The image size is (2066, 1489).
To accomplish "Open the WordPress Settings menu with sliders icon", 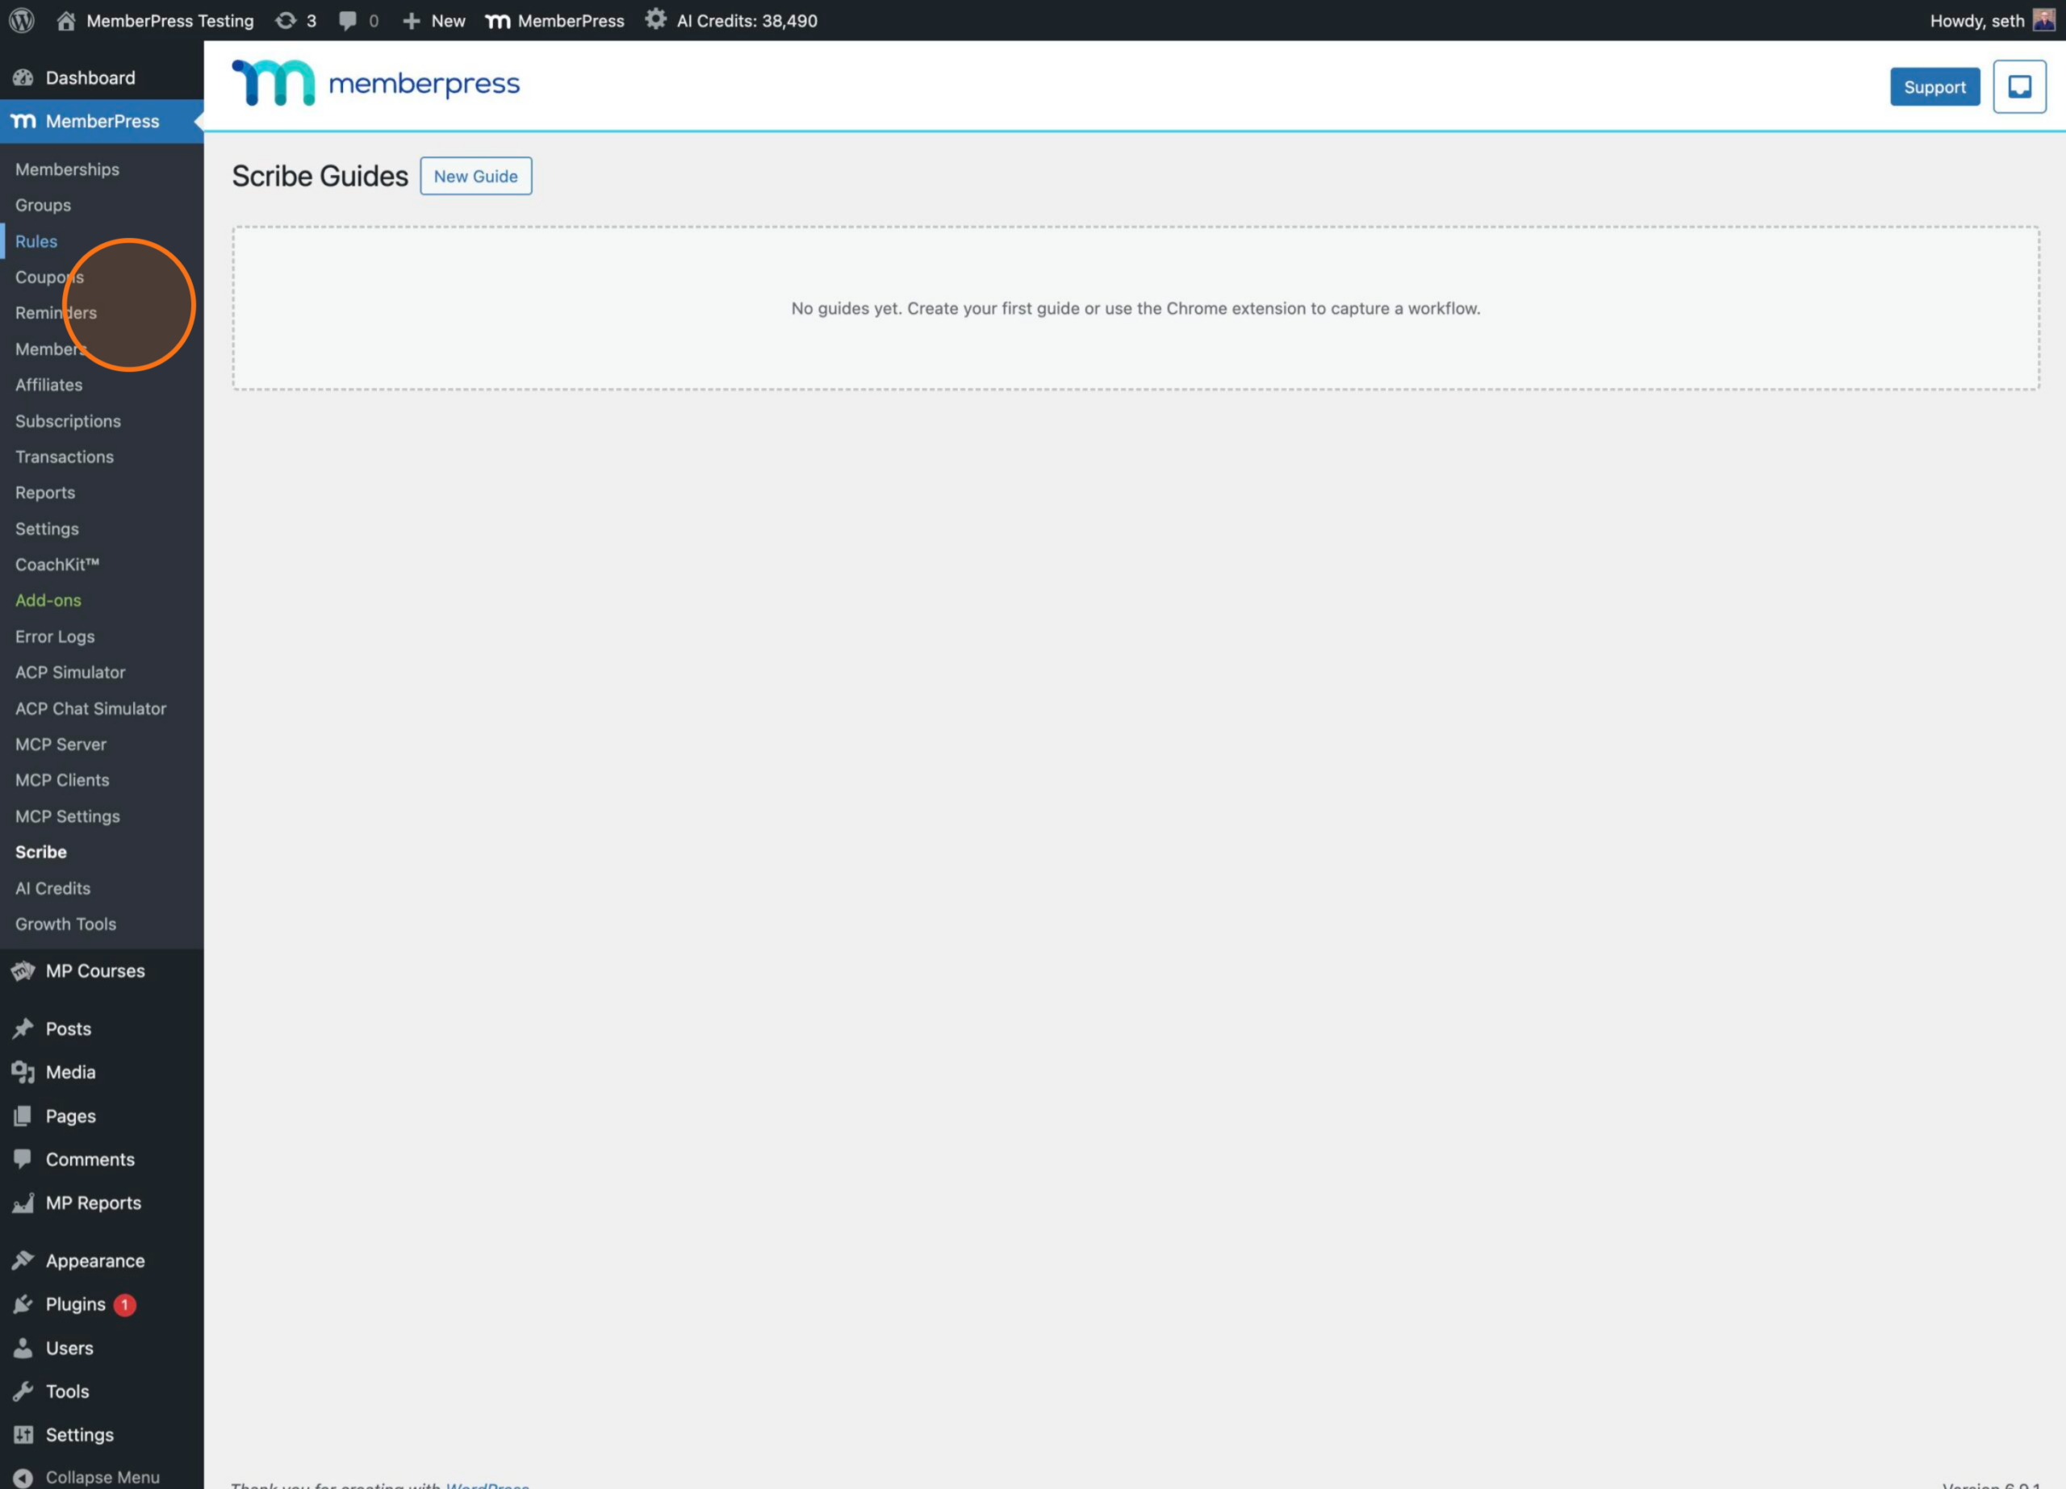I will 102,1434.
